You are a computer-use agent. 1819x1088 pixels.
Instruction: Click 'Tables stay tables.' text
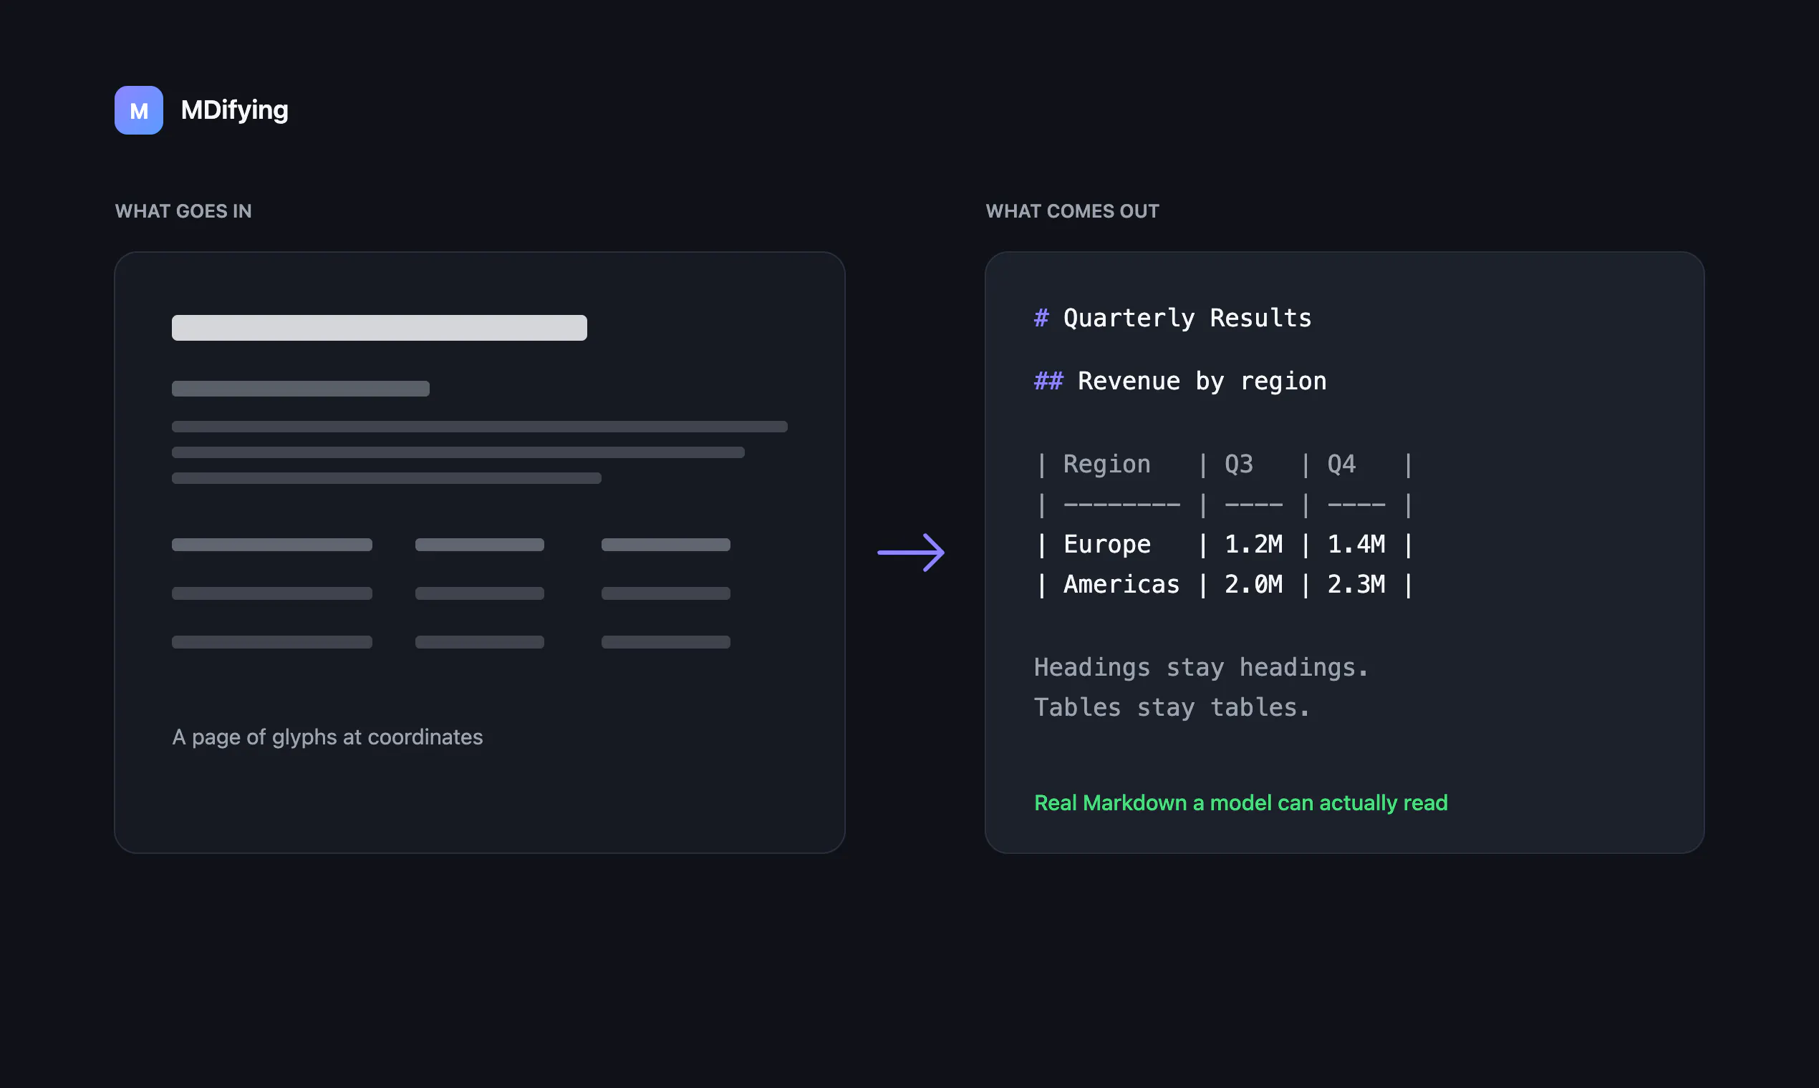[1172, 707]
